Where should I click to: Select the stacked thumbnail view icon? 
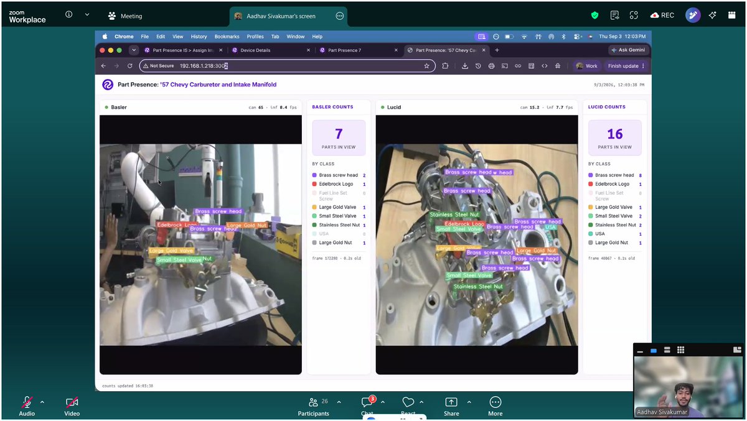pos(667,351)
